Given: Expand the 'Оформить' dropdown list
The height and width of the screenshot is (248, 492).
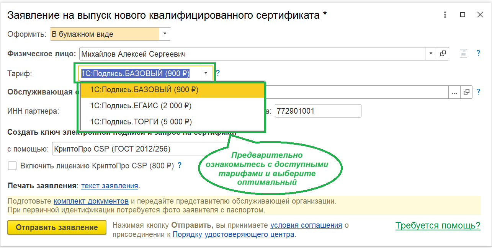Looking at the screenshot, I should [x=165, y=34].
